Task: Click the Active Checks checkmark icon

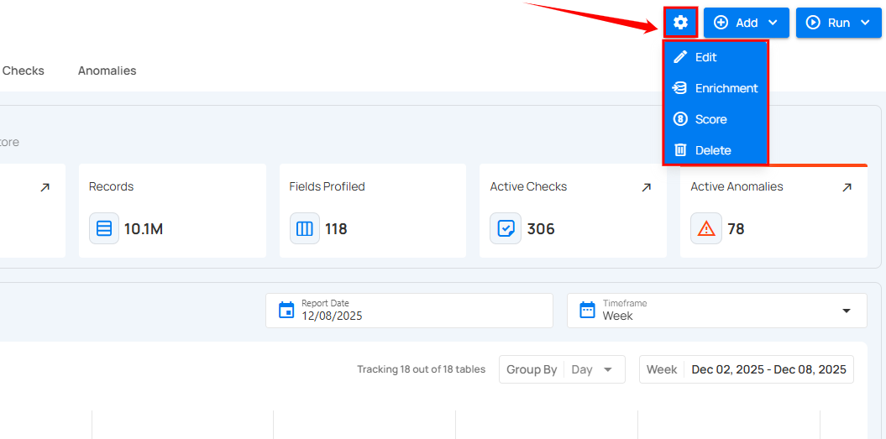Action: [x=506, y=228]
